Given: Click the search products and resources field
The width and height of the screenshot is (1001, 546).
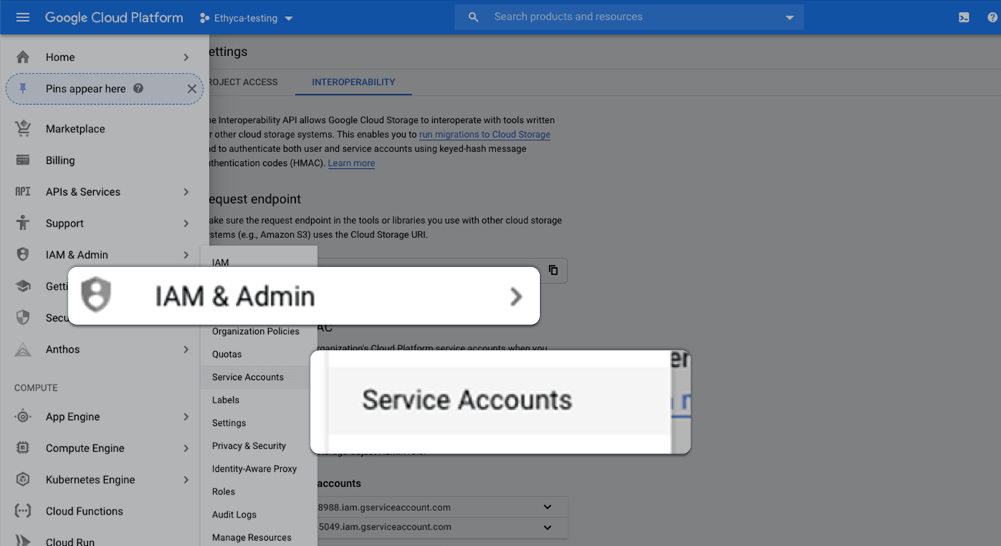Looking at the screenshot, I should point(629,17).
